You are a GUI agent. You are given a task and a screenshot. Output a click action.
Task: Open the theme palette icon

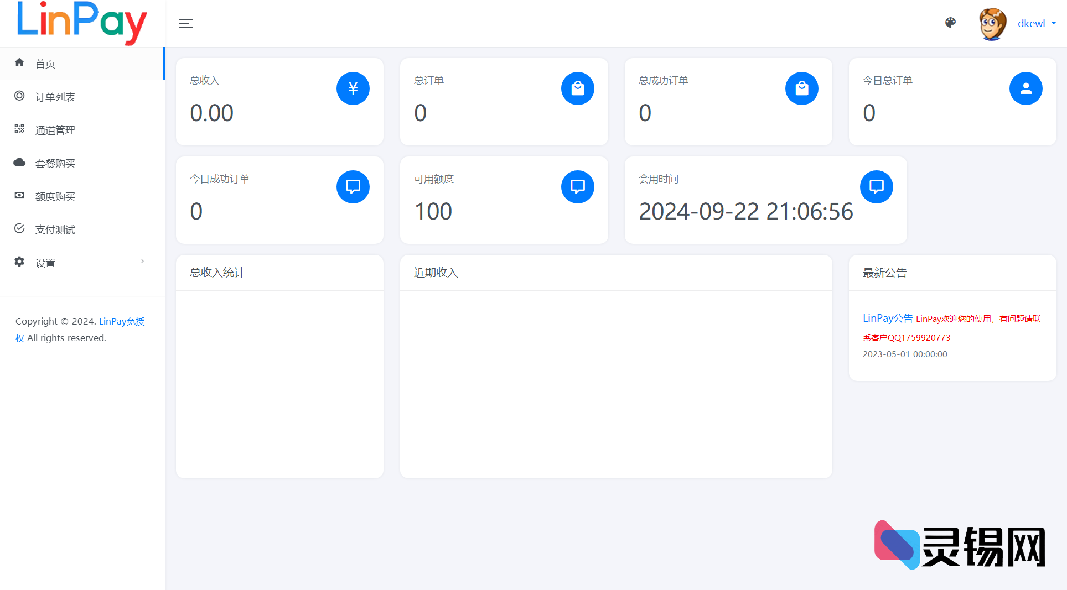[950, 23]
